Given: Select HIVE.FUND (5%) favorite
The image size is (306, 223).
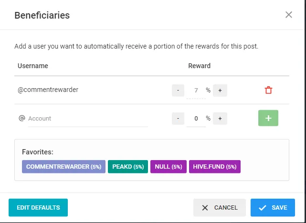Looking at the screenshot, I should (215, 167).
